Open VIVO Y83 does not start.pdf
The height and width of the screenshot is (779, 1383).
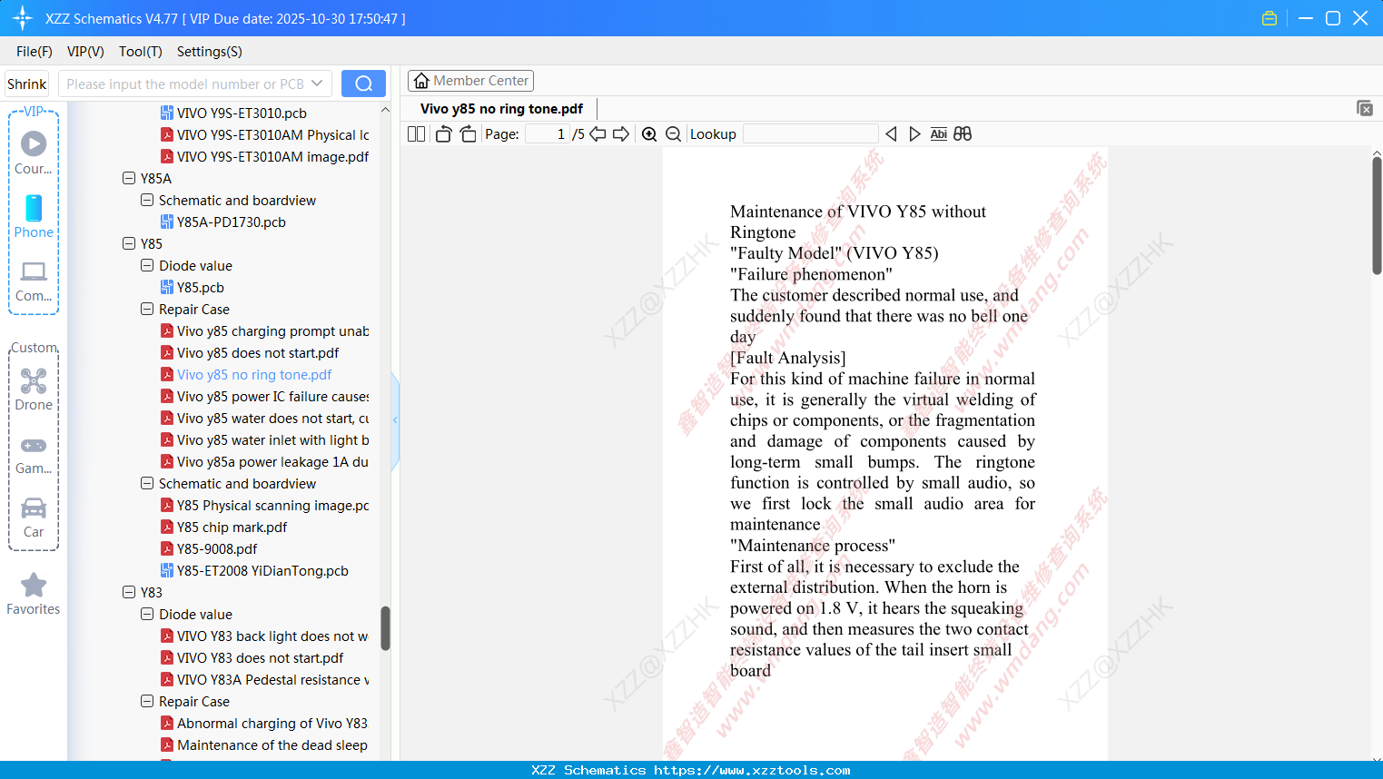click(x=252, y=658)
